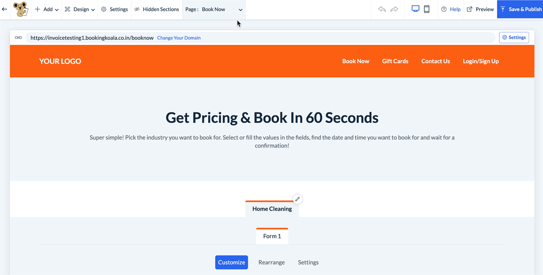Open the Help link
The width and height of the screenshot is (543, 275).
pos(451,9)
